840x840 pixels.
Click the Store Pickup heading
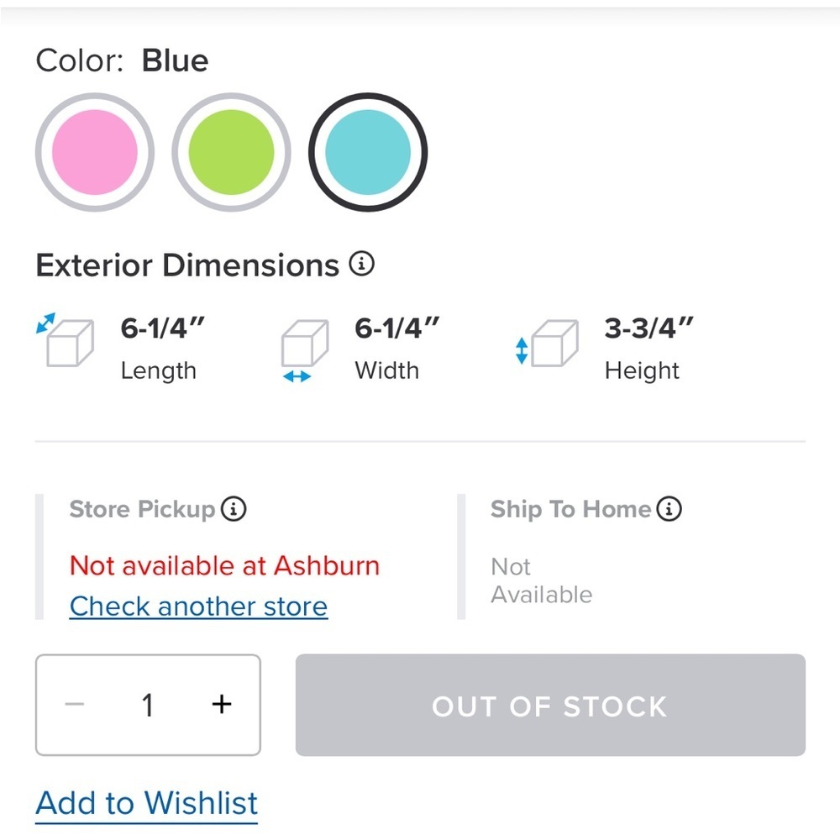[142, 509]
